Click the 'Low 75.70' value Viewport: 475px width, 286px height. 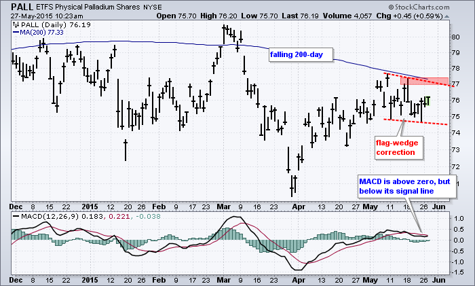(x=260, y=16)
